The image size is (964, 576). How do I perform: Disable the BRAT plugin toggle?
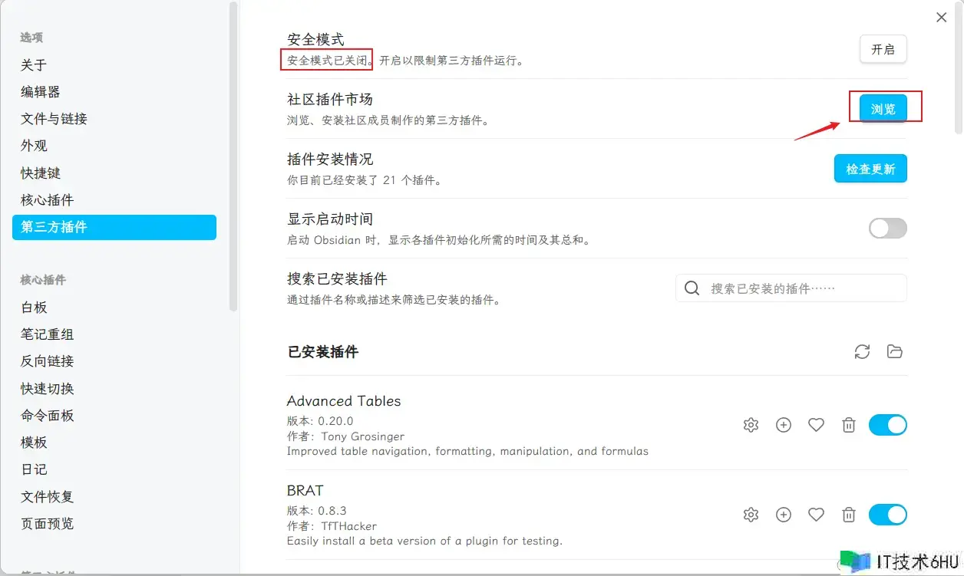pos(887,515)
